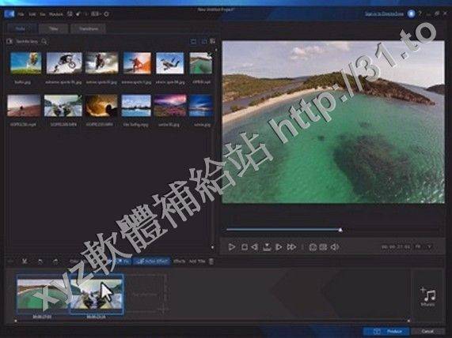Select the blue lake landscape thumbnail
452x338 pixels.
pos(136,106)
